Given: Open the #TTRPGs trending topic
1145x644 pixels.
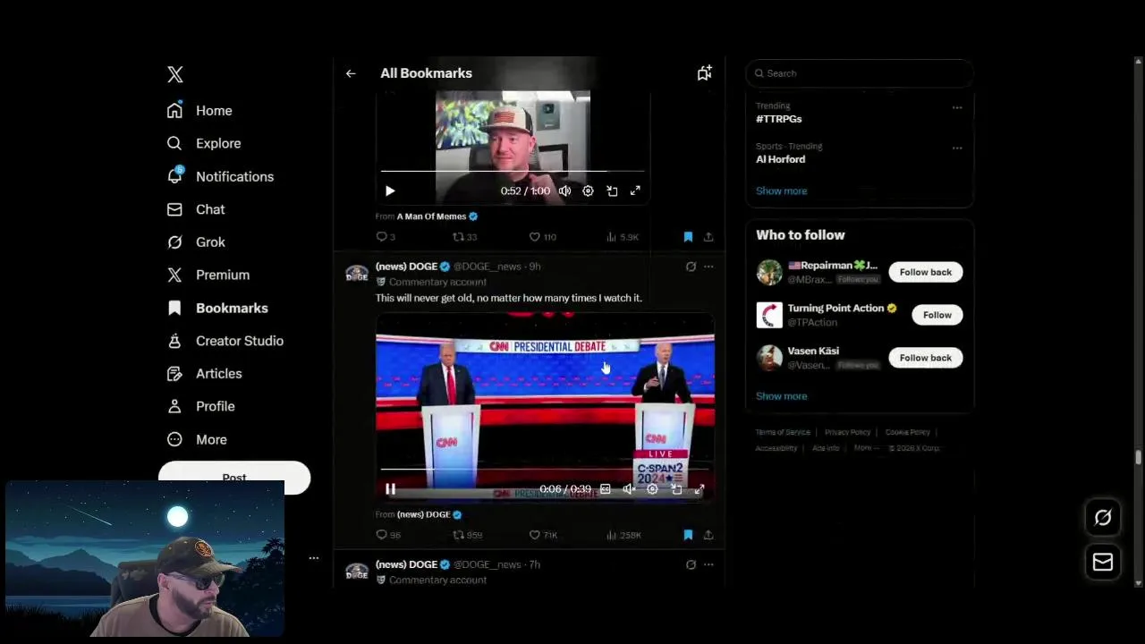Looking at the screenshot, I should 779,119.
